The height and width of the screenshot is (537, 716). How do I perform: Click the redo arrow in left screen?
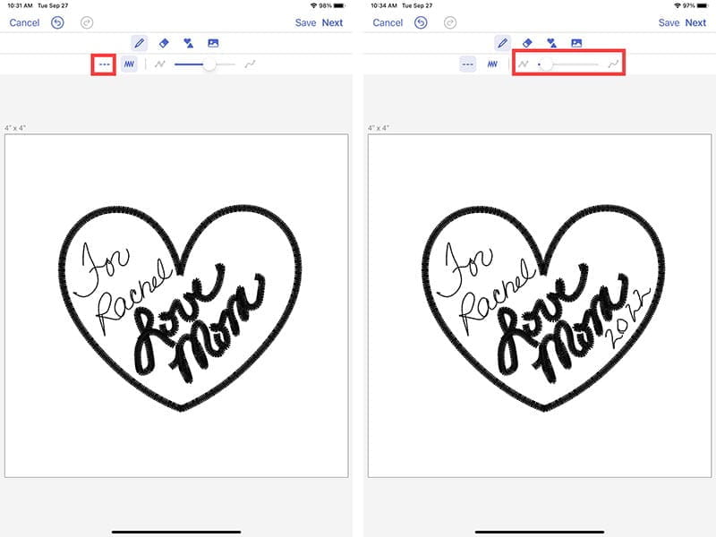[x=86, y=22]
